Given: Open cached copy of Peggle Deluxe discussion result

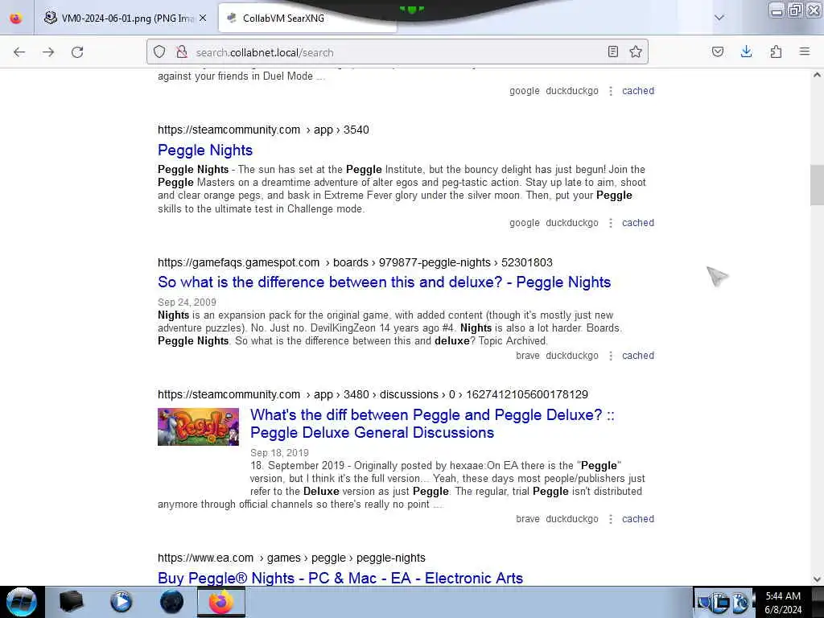Looking at the screenshot, I should pos(638,519).
